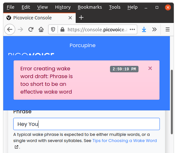
Task: Go back with the browser back arrow
Action: (10, 30)
